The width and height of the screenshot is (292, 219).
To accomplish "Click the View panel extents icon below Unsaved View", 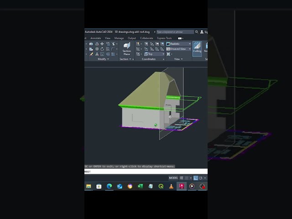I will pyautogui.click(x=168, y=54).
